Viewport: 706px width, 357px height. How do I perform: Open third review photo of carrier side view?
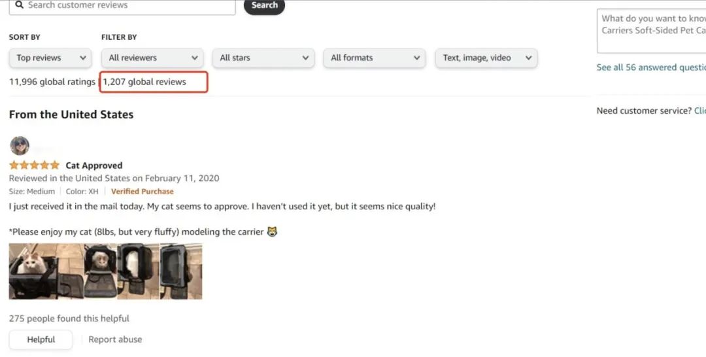click(x=138, y=271)
